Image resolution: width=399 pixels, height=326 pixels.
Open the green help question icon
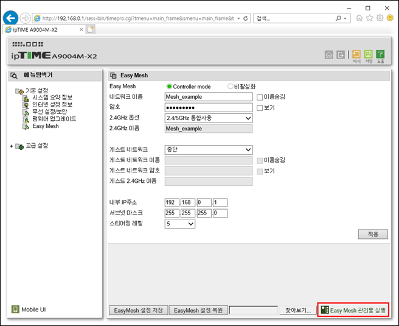click(380, 54)
